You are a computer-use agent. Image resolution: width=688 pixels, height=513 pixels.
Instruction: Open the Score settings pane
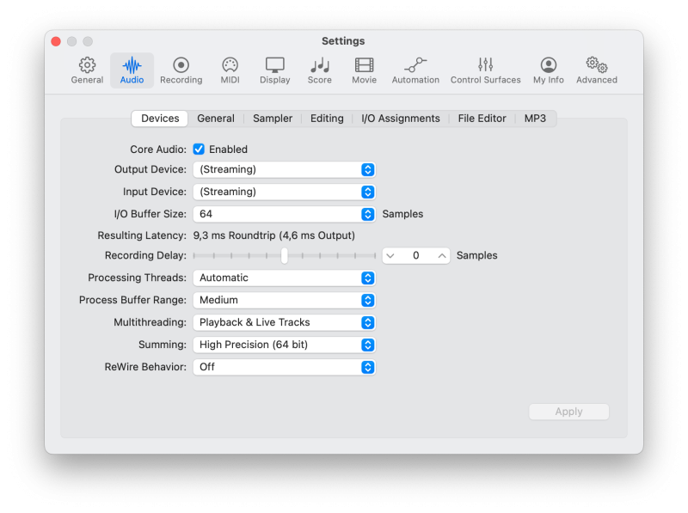(x=319, y=70)
